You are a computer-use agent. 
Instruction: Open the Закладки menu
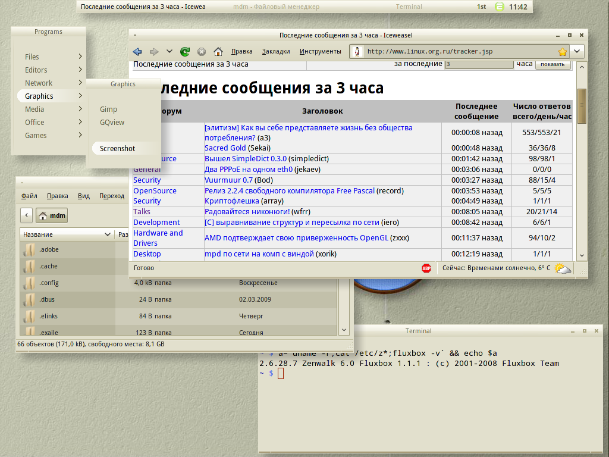click(276, 51)
